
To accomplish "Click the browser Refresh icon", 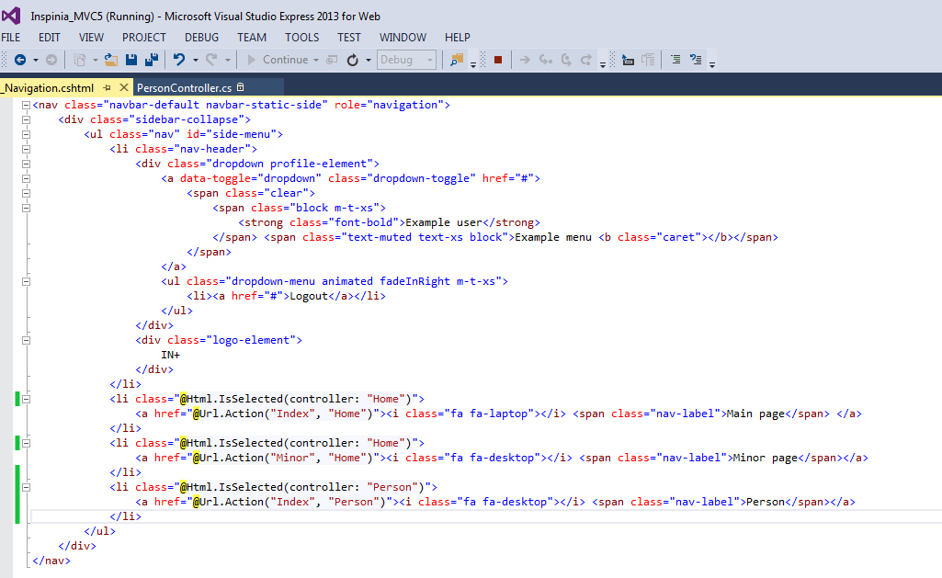I will click(353, 60).
